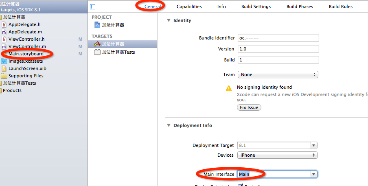Select the 加法计算器 project under PROJECT
Viewport: 368px width, 186px height.
click(x=113, y=25)
